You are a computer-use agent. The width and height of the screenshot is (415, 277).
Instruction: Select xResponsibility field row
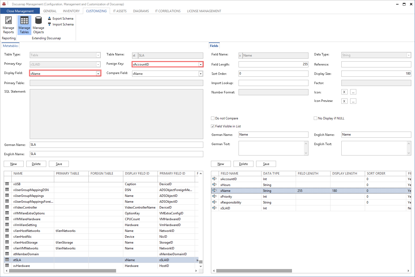(311, 202)
